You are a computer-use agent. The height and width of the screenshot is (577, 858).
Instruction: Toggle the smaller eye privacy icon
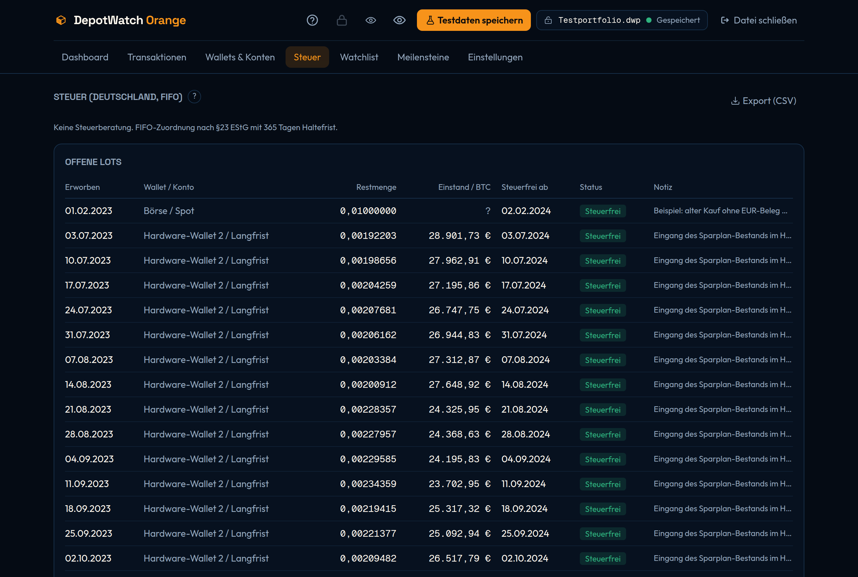point(371,20)
